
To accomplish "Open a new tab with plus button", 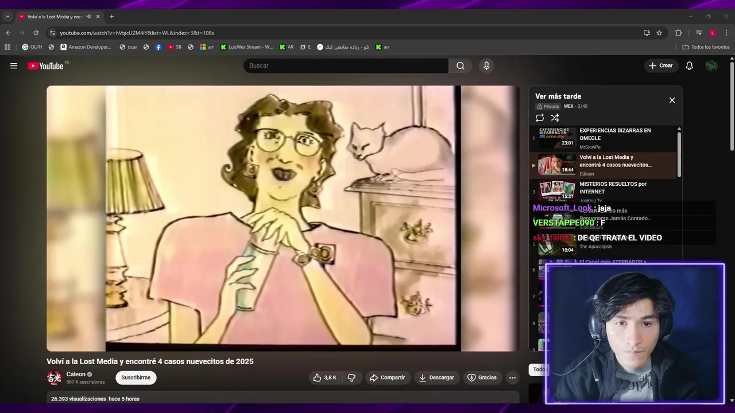I will tap(111, 17).
